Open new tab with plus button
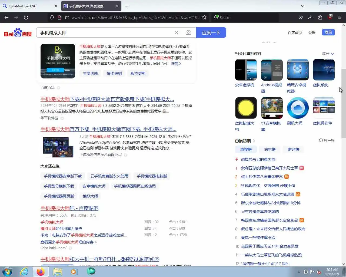 (x=127, y=6)
